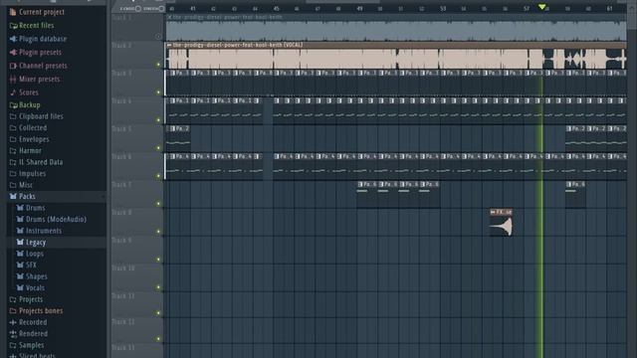Click bar 45 on the timeline ruler
Screen dimensions: 637x358
point(277,9)
